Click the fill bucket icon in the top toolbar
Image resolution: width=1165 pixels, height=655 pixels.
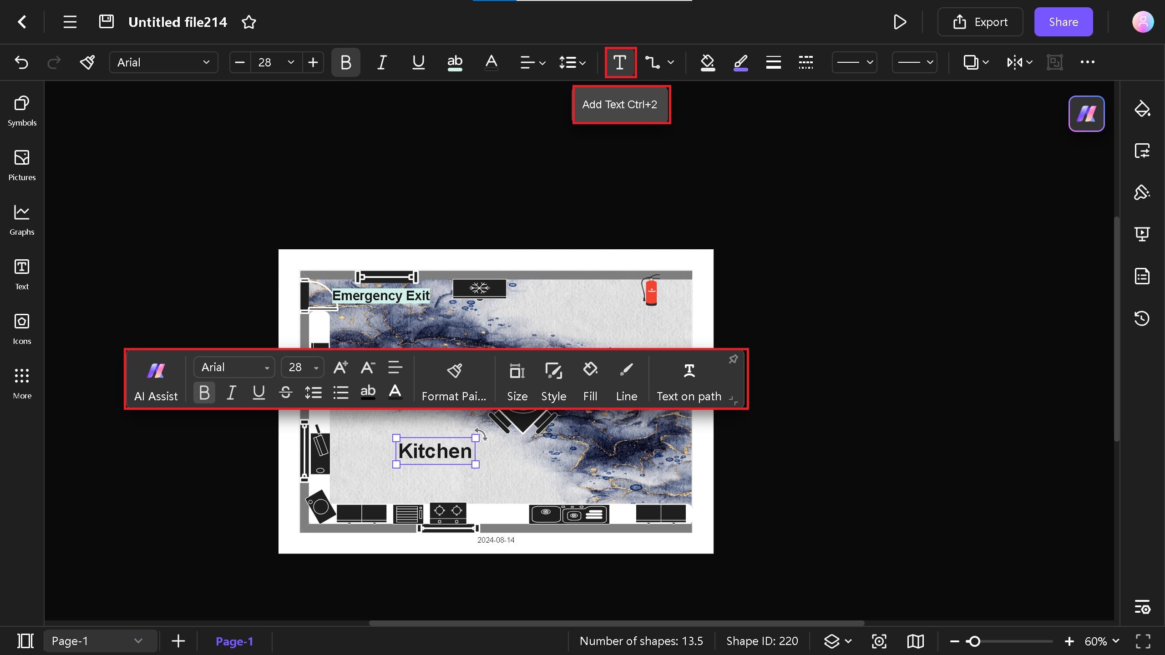click(x=707, y=62)
